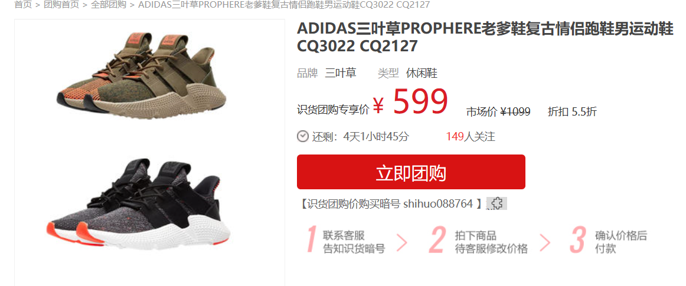Click the red ¥ symbol before 599
686x286 pixels.
[x=379, y=105]
